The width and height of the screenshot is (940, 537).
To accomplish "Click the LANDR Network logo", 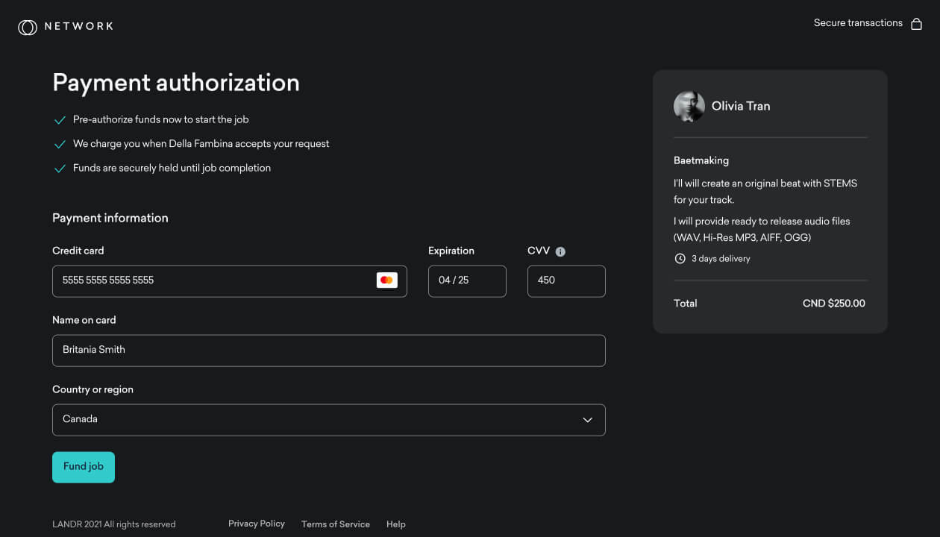I will [66, 27].
